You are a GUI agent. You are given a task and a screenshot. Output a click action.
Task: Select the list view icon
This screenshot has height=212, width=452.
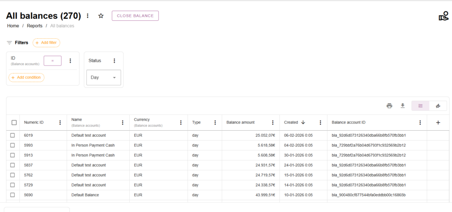[420, 106]
